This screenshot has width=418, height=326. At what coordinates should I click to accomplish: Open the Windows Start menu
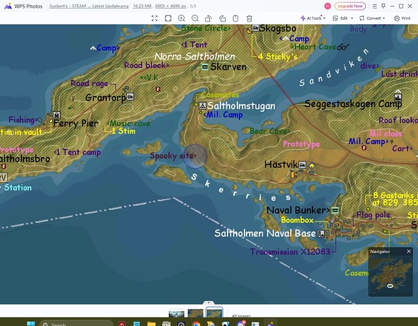pyautogui.click(x=31, y=323)
